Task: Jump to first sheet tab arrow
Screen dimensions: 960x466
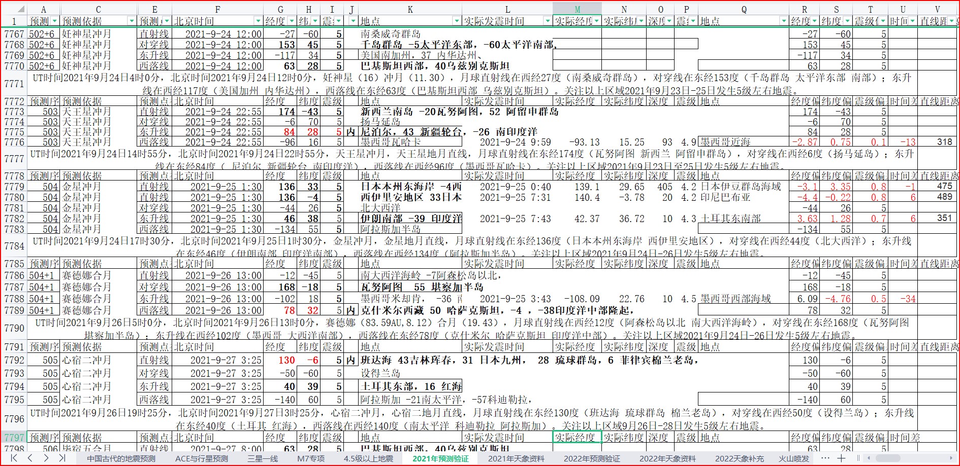Action: click(x=14, y=458)
